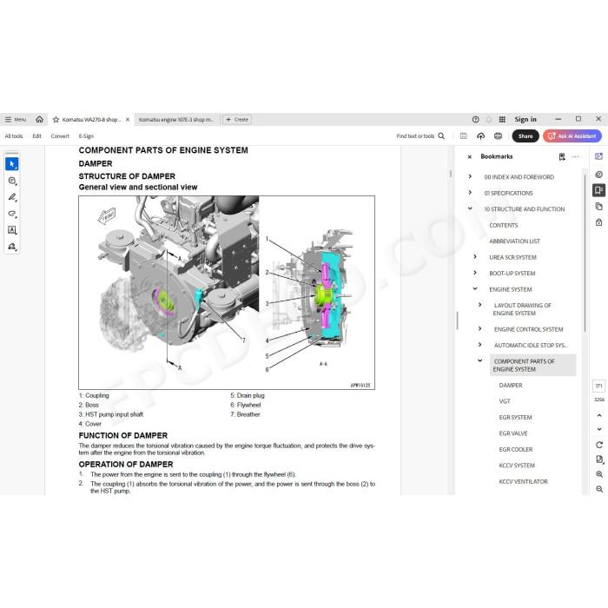The image size is (608, 608).
Task: Click the upload to cloud icon
Action: [x=481, y=136]
